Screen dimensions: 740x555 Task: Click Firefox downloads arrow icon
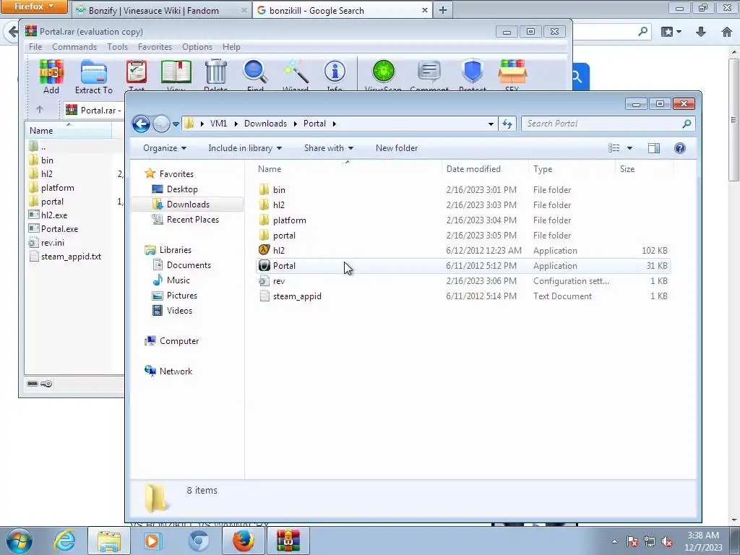pyautogui.click(x=701, y=32)
